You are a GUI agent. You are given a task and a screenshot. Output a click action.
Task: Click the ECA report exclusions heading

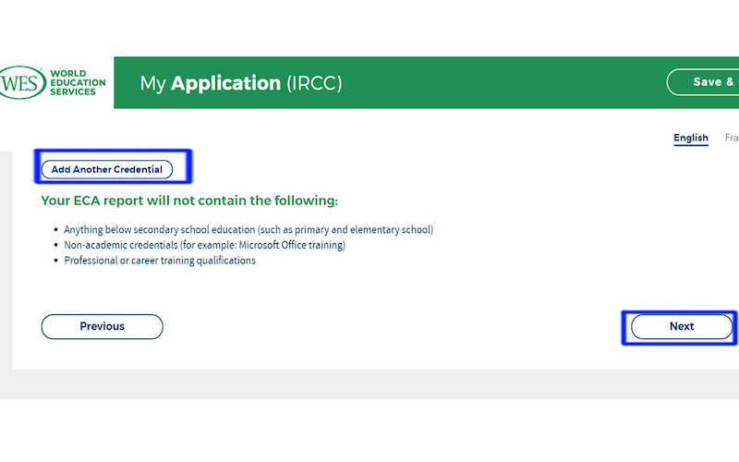(x=189, y=201)
